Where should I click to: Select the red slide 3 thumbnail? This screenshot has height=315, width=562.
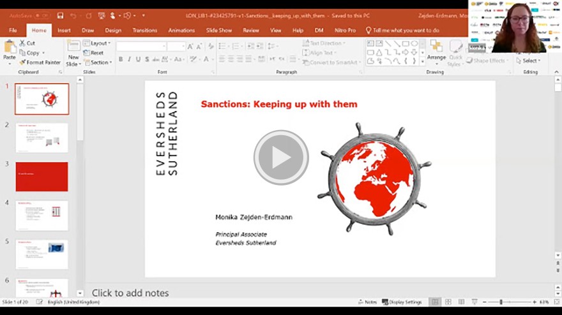[x=42, y=177]
